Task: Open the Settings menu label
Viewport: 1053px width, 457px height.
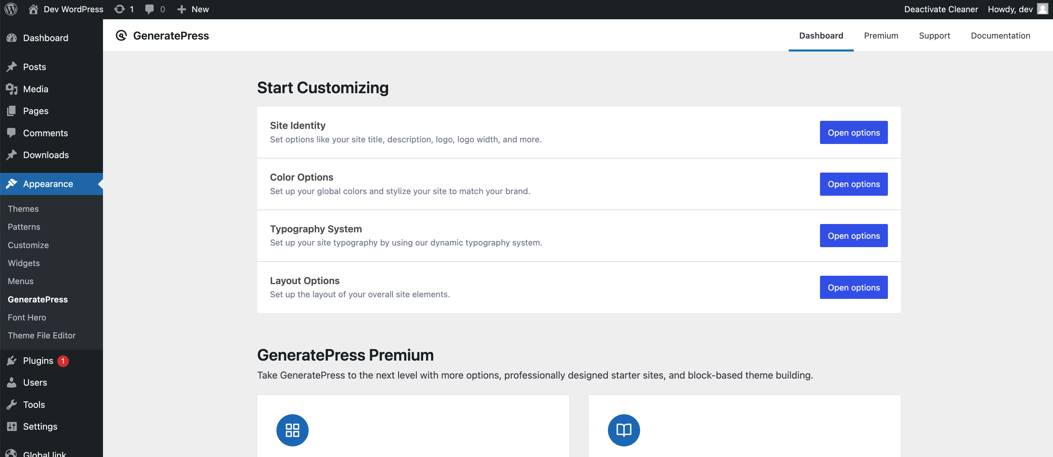Action: tap(40, 426)
